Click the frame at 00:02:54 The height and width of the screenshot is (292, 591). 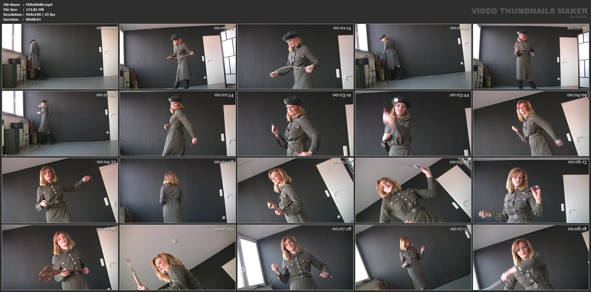pos(178,123)
